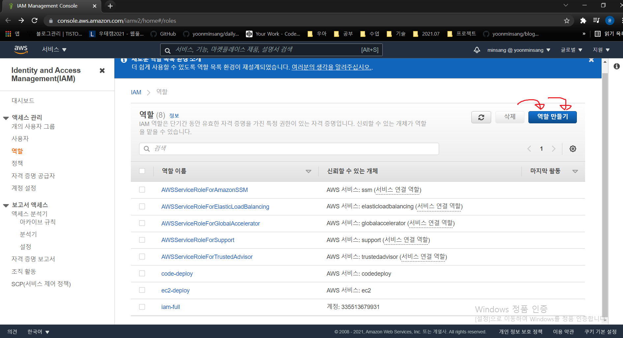623x338 pixels.
Task: Check the AWSServiceRoleForTrustedAdvisor row checkbox
Action: [142, 257]
